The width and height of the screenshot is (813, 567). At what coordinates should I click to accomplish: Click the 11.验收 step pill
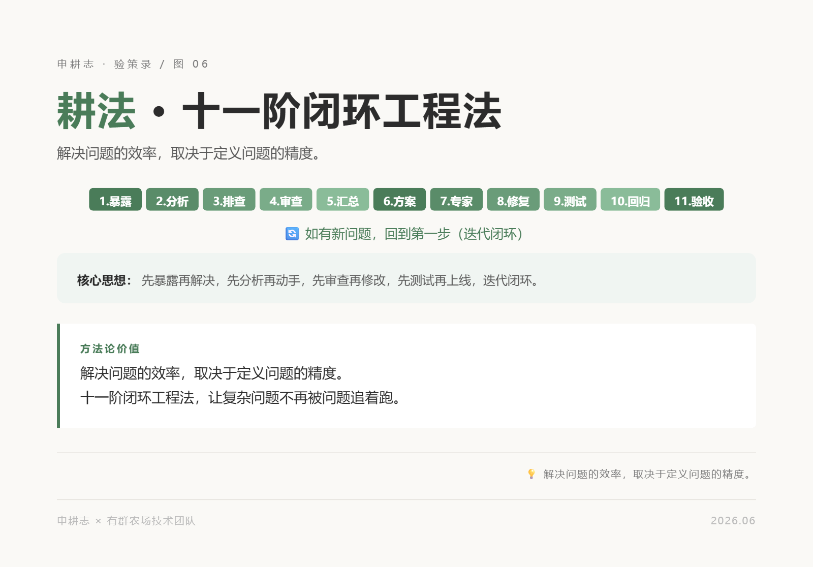[694, 199]
